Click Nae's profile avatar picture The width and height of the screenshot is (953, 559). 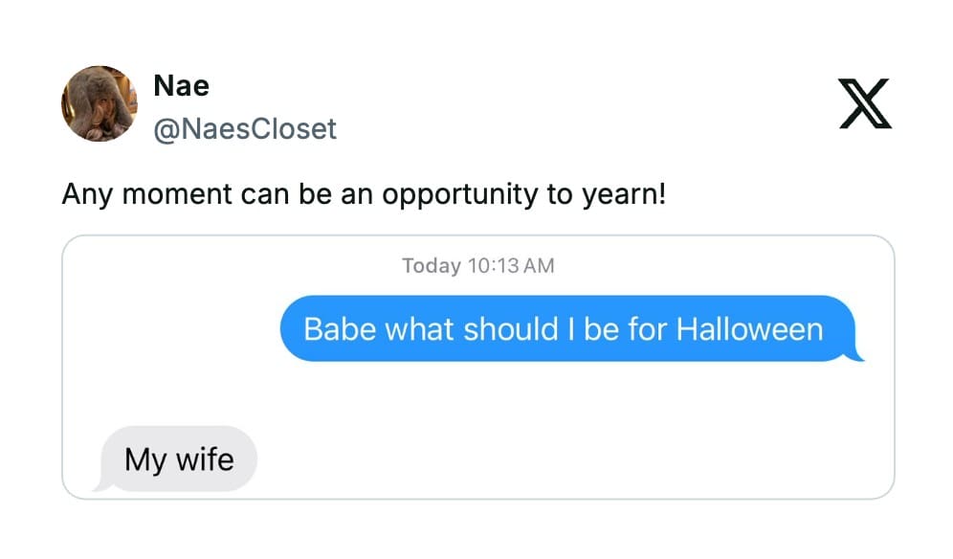100,103
